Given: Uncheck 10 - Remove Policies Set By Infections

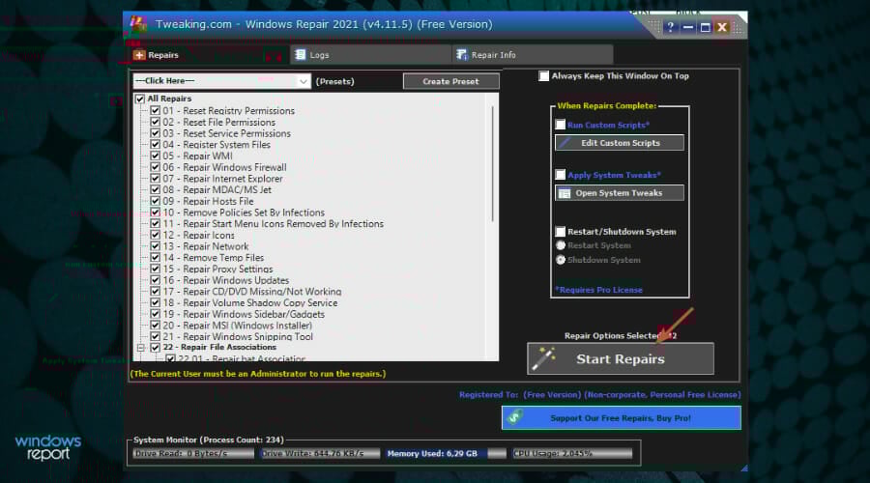Looking at the screenshot, I should click(x=156, y=213).
